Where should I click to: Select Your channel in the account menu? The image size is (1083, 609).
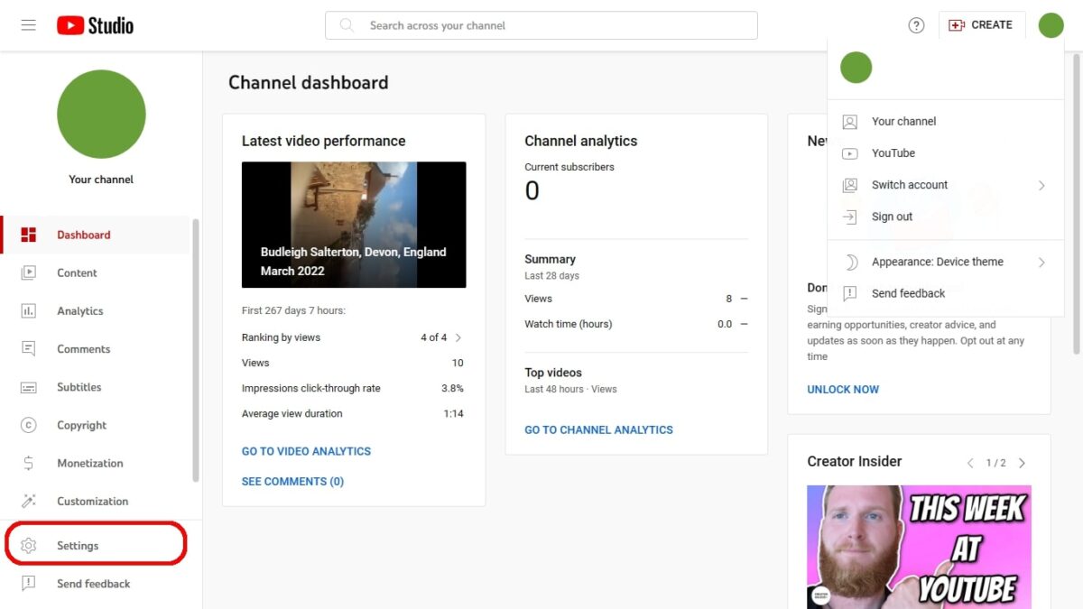click(946, 121)
